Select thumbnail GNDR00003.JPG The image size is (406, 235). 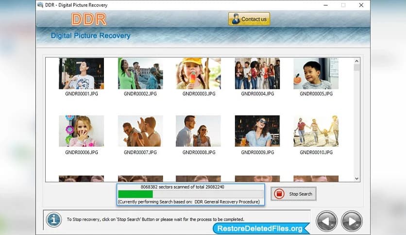click(198, 73)
